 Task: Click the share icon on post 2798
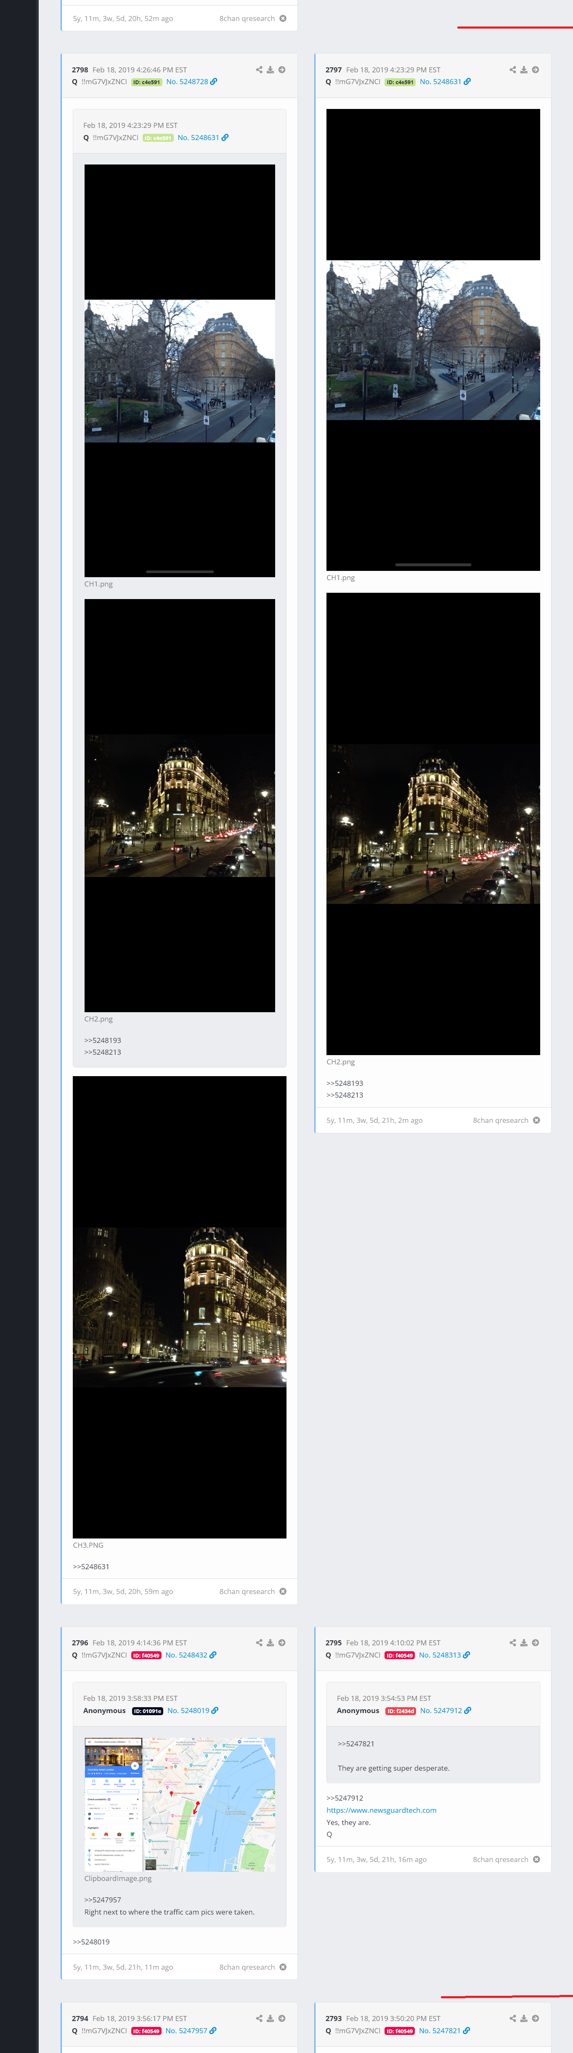[x=259, y=70]
